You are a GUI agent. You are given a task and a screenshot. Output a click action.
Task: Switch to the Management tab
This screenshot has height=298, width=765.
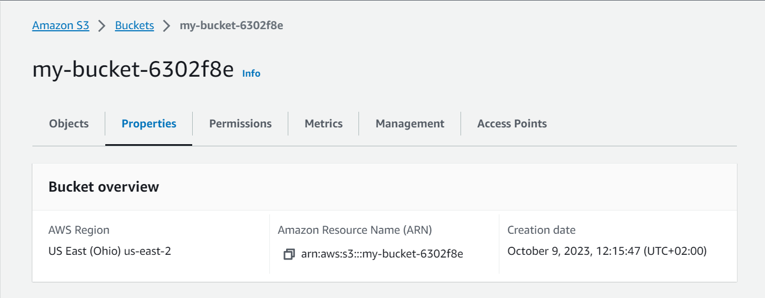tap(410, 124)
